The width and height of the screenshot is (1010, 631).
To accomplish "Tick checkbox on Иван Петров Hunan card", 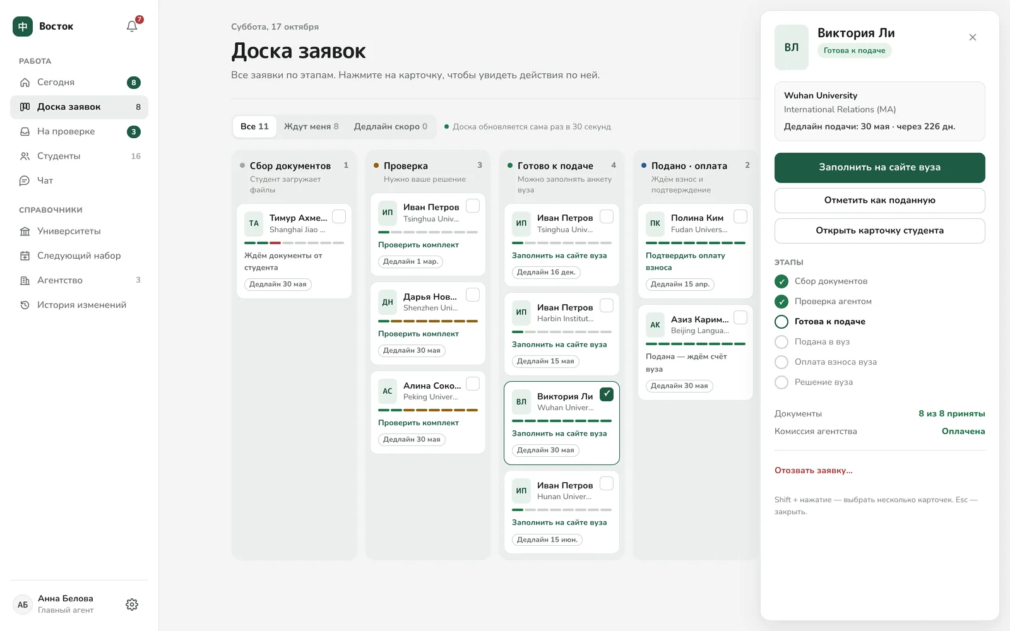I will pos(607,483).
